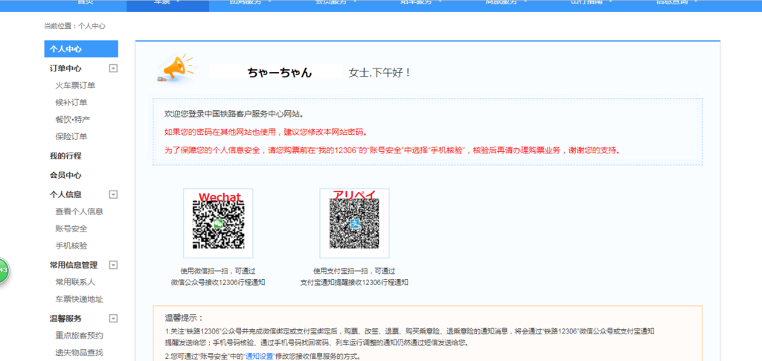The width and height of the screenshot is (762, 361).
Task: Click the 个人信息 sidebar heading
Action: (65, 194)
